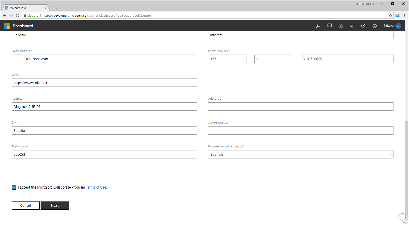
Task: Click the Solvetic account avatar
Action: point(398,26)
